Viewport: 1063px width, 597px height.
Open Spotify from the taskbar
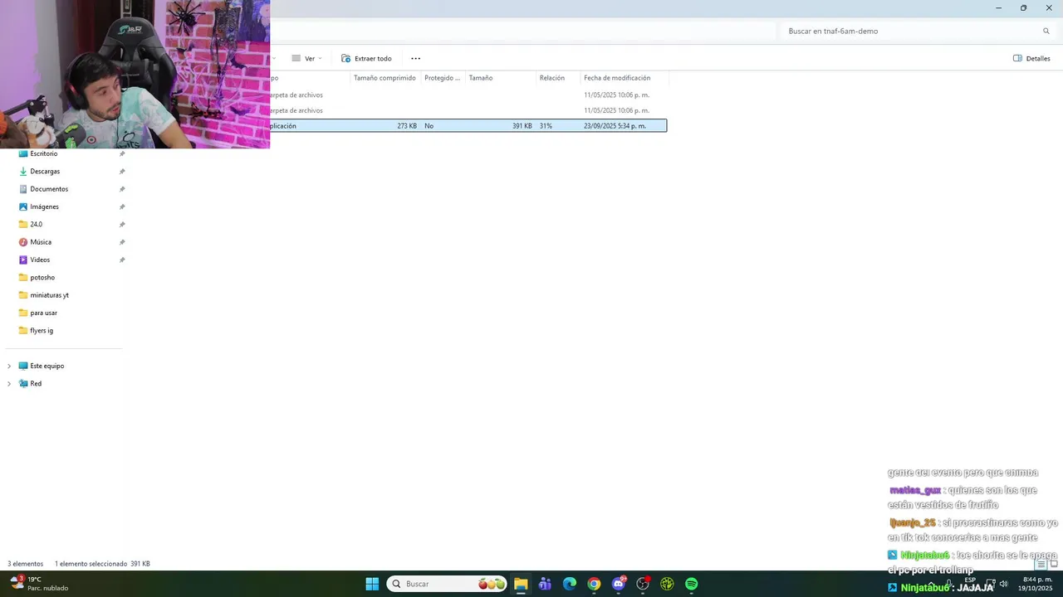point(692,584)
